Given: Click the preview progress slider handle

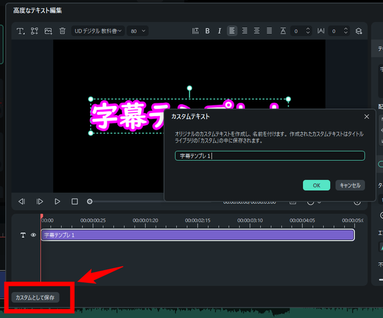Looking at the screenshot, I should [89, 201].
